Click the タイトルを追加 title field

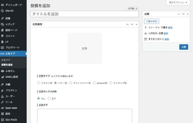[x=85, y=14]
